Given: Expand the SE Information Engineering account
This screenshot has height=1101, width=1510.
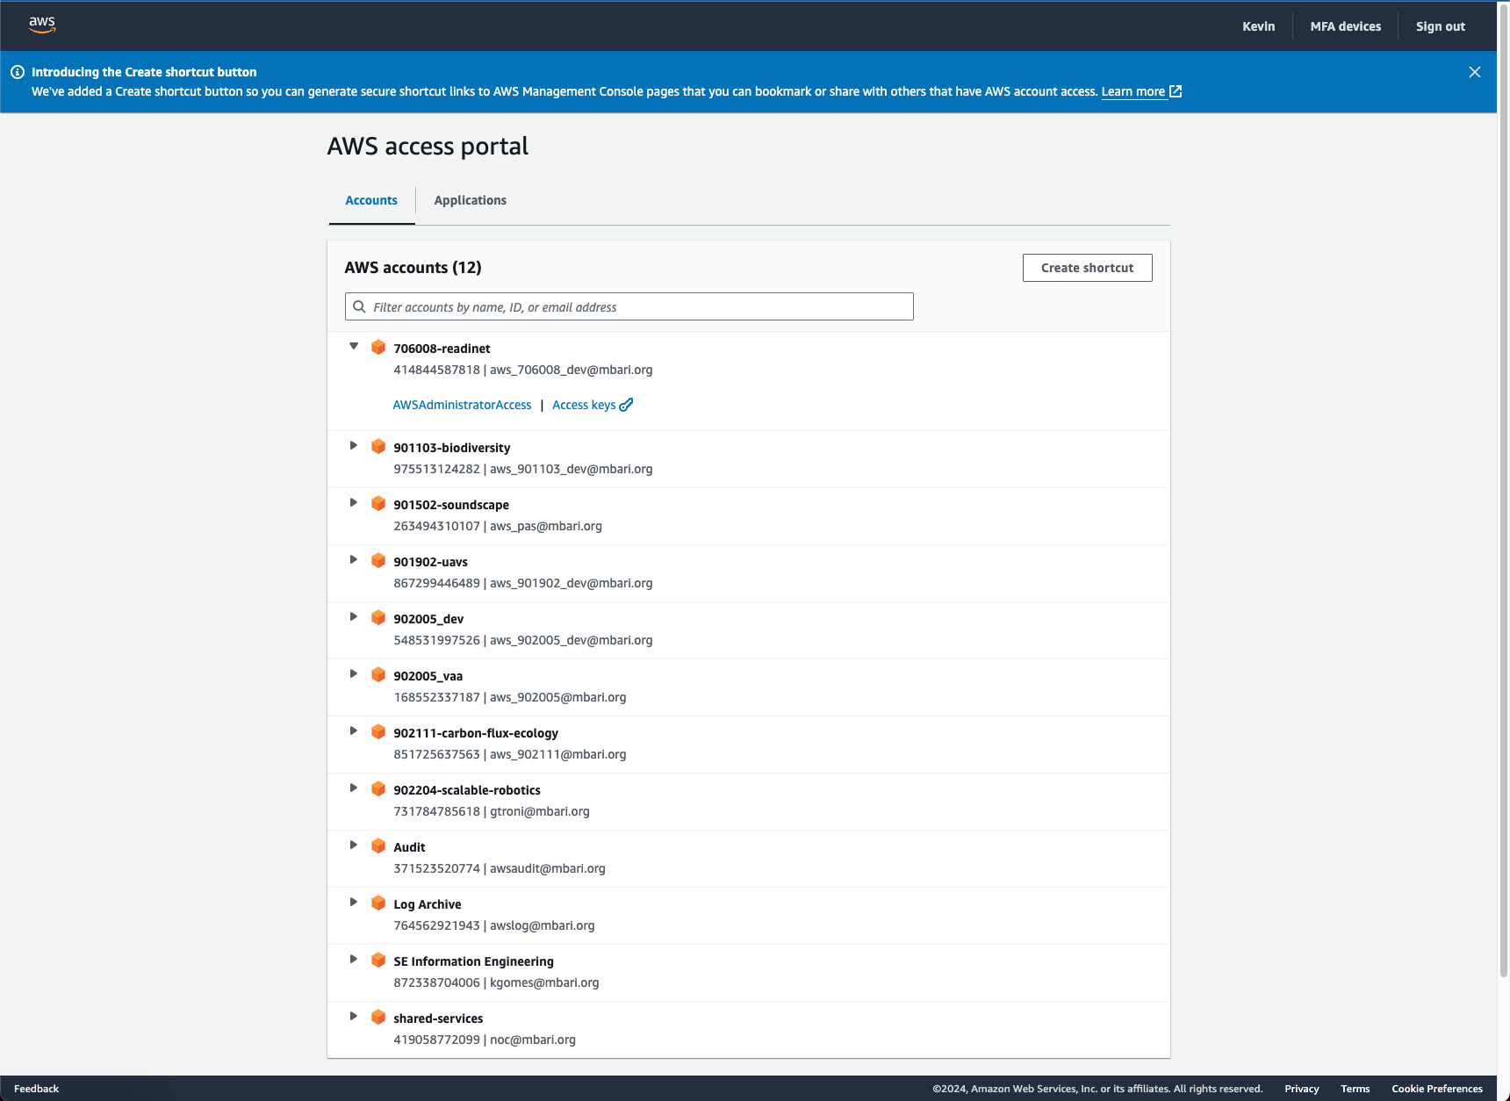Looking at the screenshot, I should 354,959.
